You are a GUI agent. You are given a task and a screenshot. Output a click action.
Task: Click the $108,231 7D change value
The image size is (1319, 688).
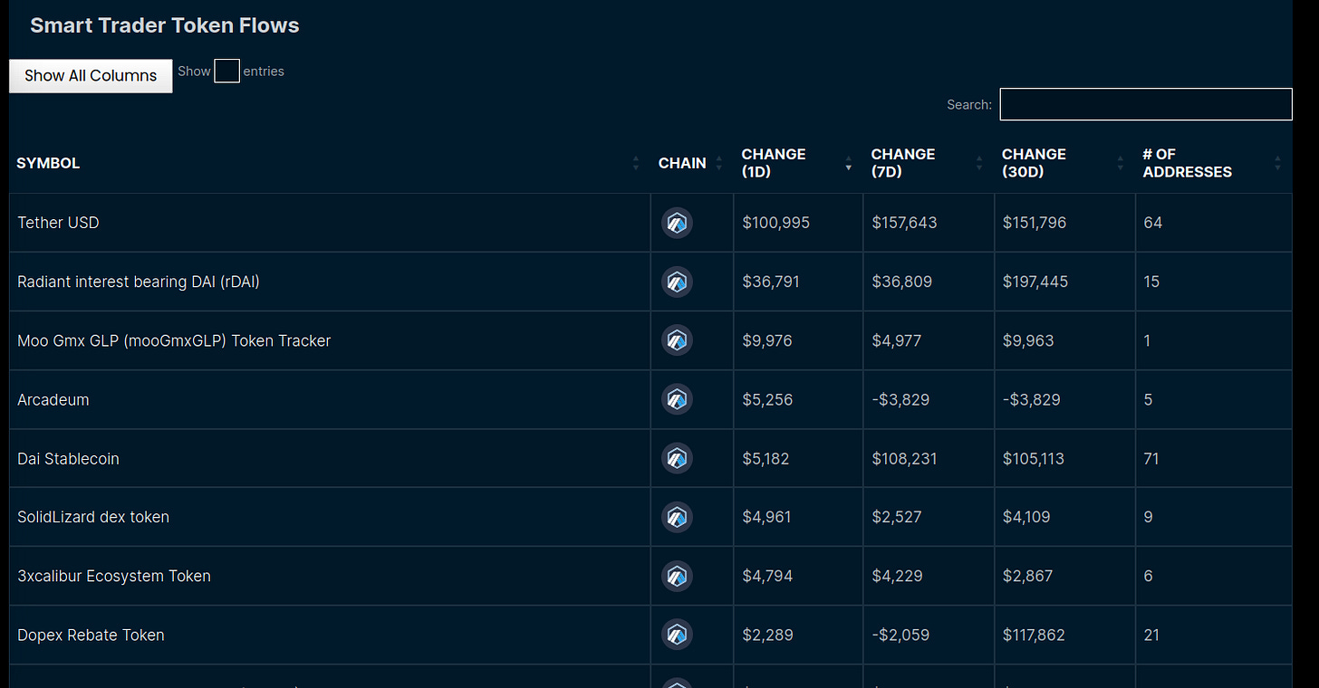905,458
